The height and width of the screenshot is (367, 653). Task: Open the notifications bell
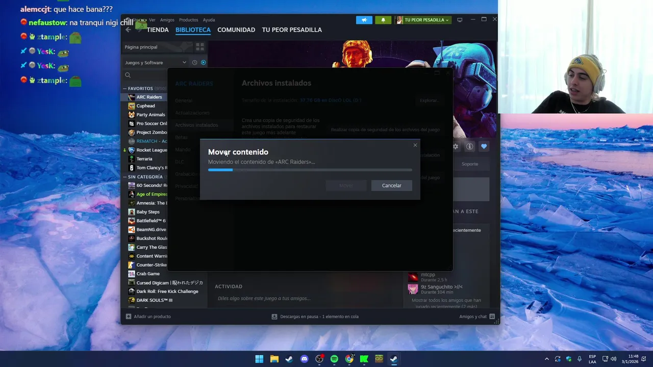click(x=383, y=20)
